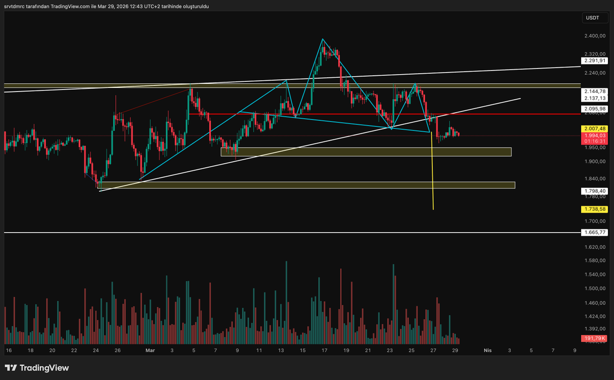This screenshot has height=380, width=614.
Task: Select the 2.144,78 price label
Action: pyautogui.click(x=595, y=91)
